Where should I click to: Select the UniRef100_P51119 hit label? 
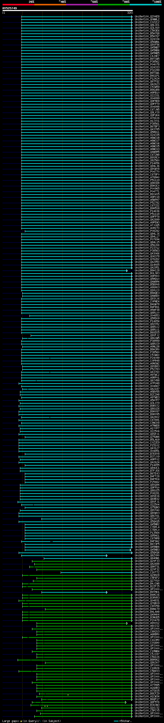tap(147, 180)
